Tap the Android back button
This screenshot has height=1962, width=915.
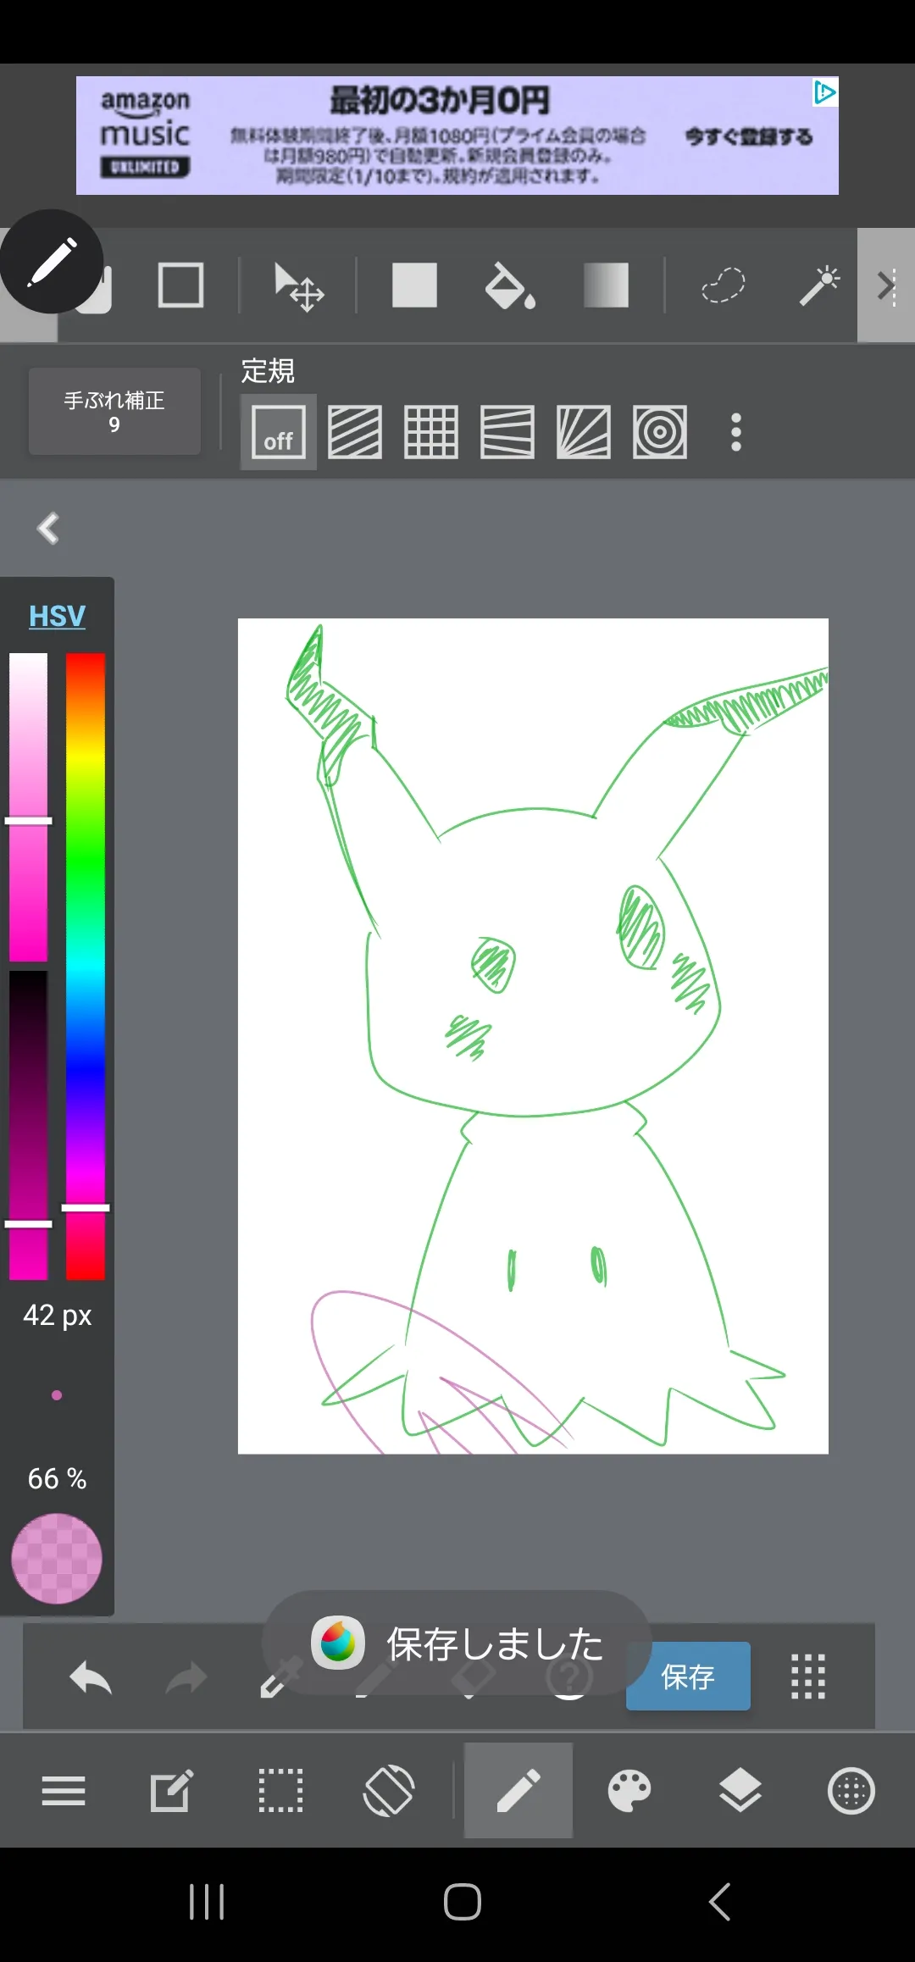(x=719, y=1902)
